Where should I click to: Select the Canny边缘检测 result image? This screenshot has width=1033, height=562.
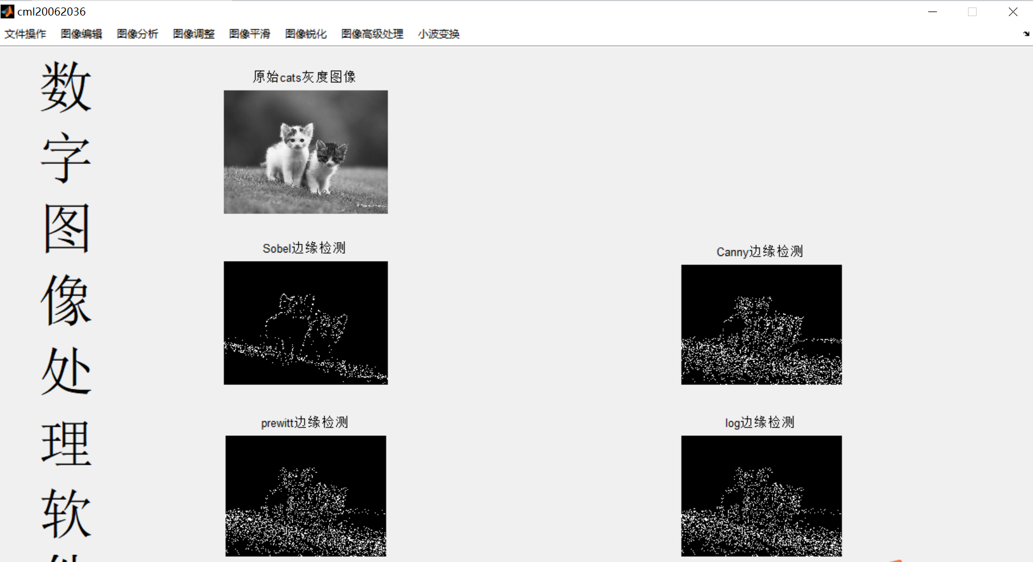pyautogui.click(x=761, y=324)
